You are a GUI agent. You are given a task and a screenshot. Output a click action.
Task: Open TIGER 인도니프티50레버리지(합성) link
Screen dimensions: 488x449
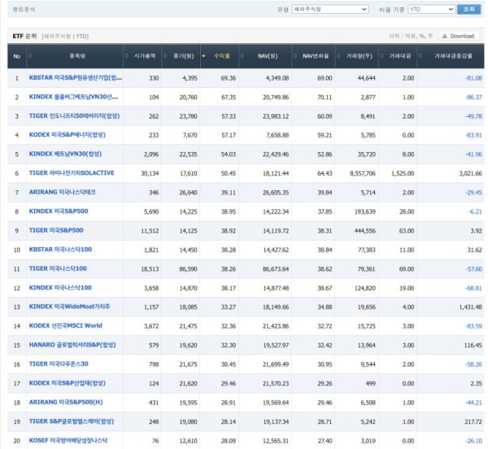click(74, 116)
